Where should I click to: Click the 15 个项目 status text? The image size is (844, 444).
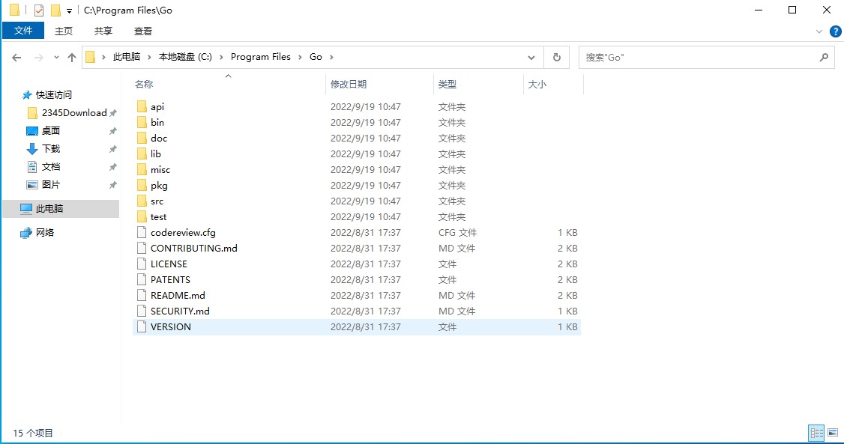[x=33, y=434]
